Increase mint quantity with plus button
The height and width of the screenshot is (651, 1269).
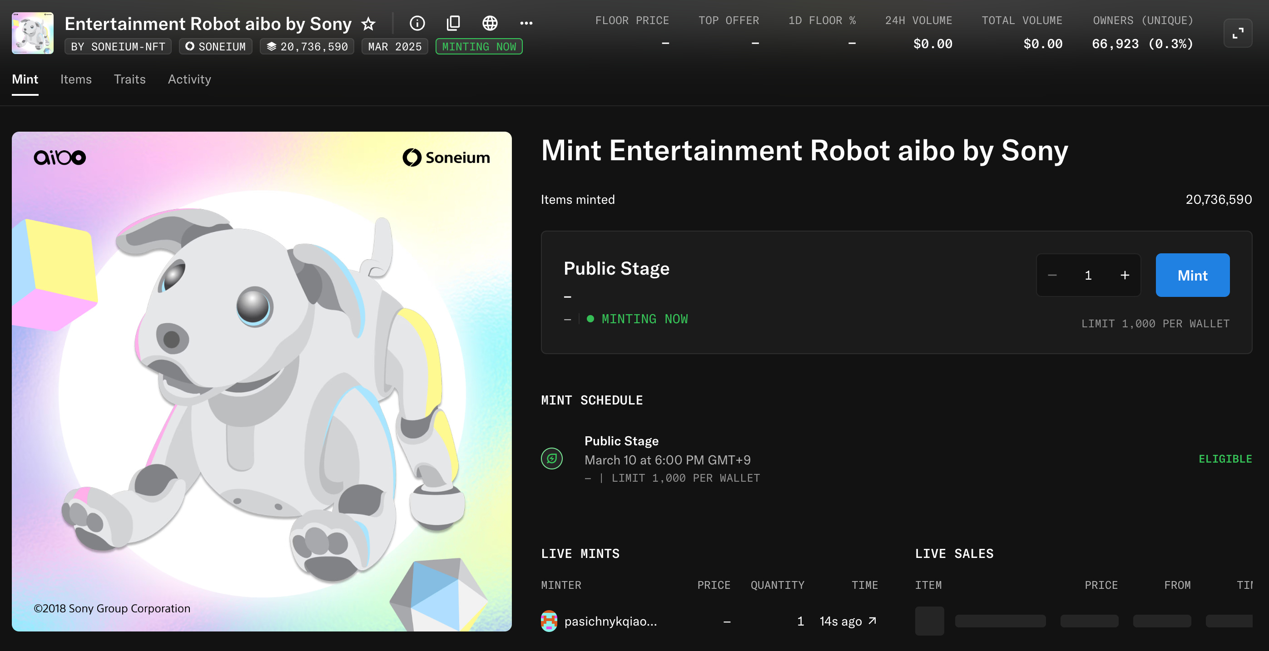coord(1125,275)
